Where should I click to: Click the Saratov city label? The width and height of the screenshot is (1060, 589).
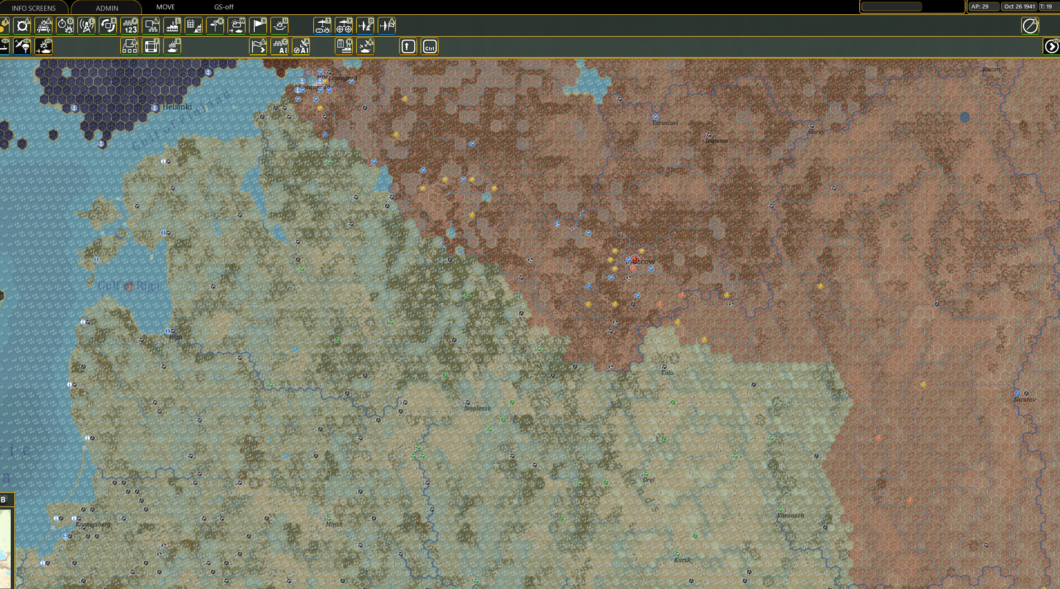[1024, 399]
